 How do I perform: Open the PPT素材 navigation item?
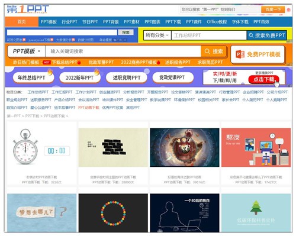click(x=131, y=22)
